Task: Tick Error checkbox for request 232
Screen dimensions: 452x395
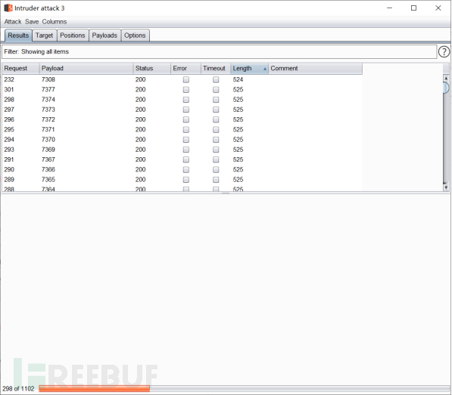Action: [x=186, y=79]
